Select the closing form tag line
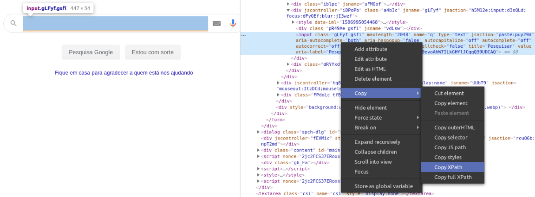The image size is (535, 197). [275, 119]
